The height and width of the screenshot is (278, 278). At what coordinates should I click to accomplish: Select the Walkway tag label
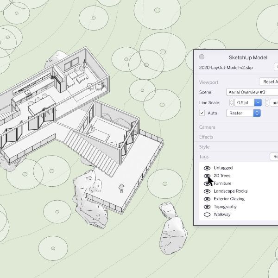click(x=222, y=215)
